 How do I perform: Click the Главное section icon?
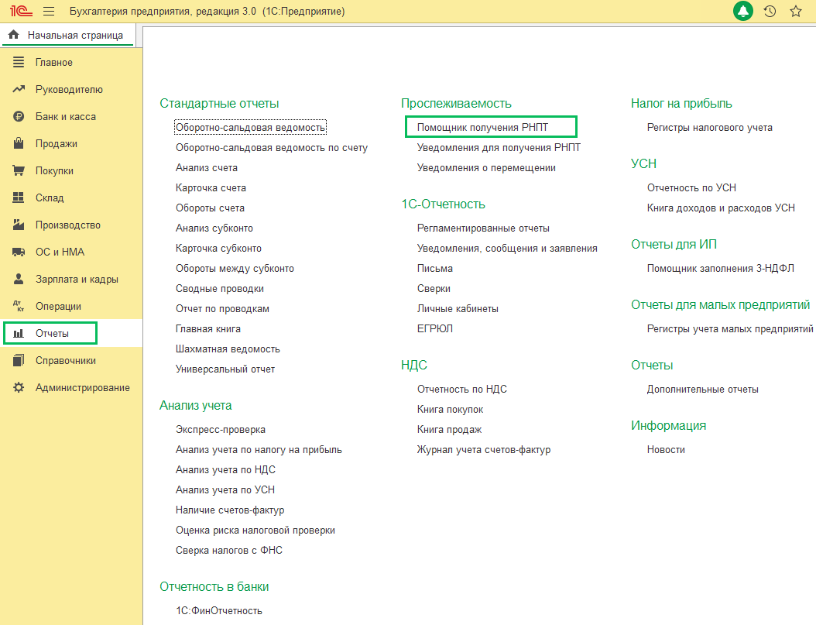(19, 62)
